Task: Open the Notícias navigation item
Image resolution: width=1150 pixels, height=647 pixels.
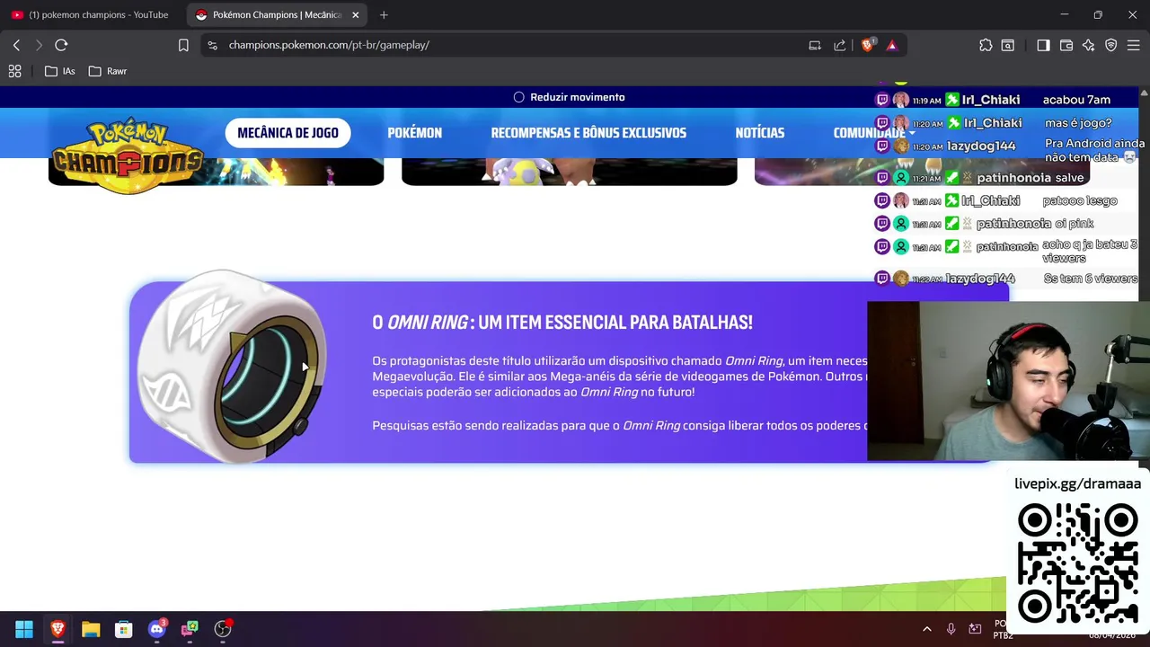Action: (x=760, y=133)
